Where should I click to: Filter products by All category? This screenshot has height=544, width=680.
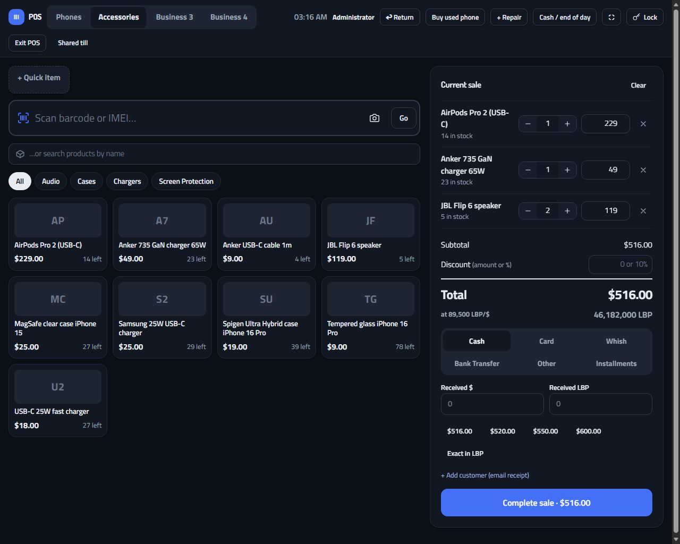point(20,181)
